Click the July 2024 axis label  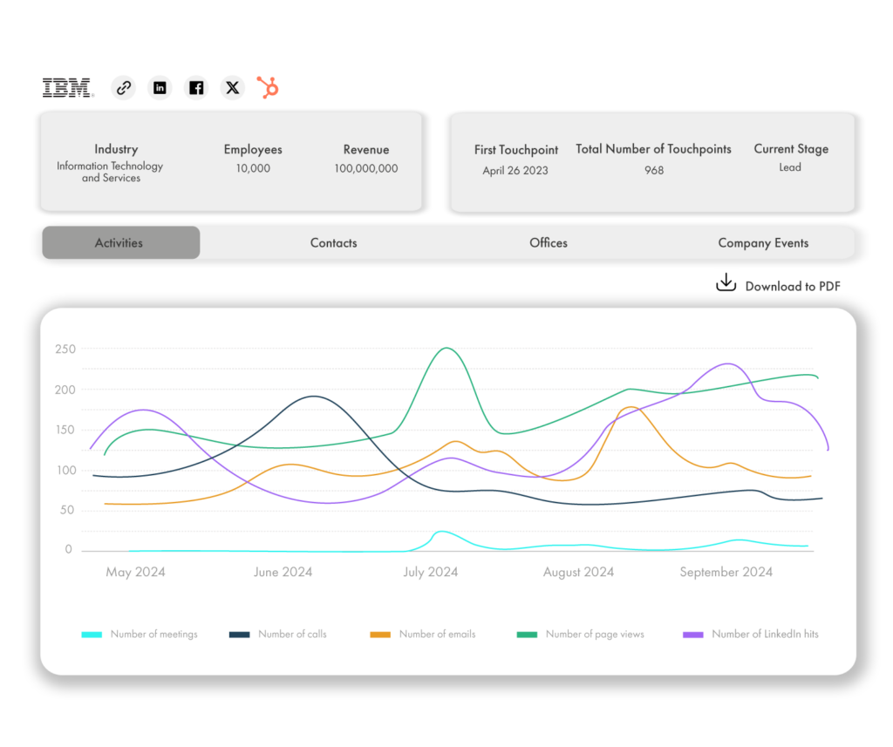(x=430, y=573)
